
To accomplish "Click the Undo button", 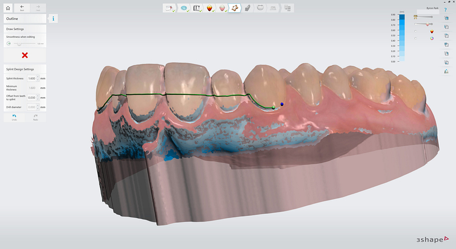I will coord(14,117).
